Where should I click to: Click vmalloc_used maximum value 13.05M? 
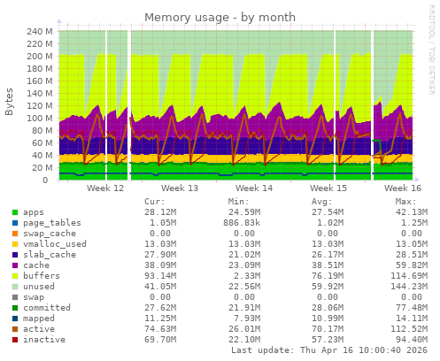(412, 244)
